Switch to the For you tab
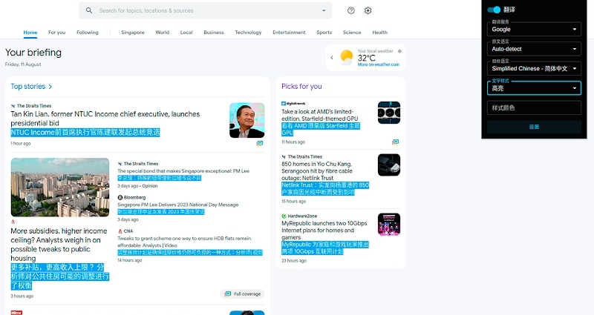This screenshot has height=315, width=594. coord(57,33)
